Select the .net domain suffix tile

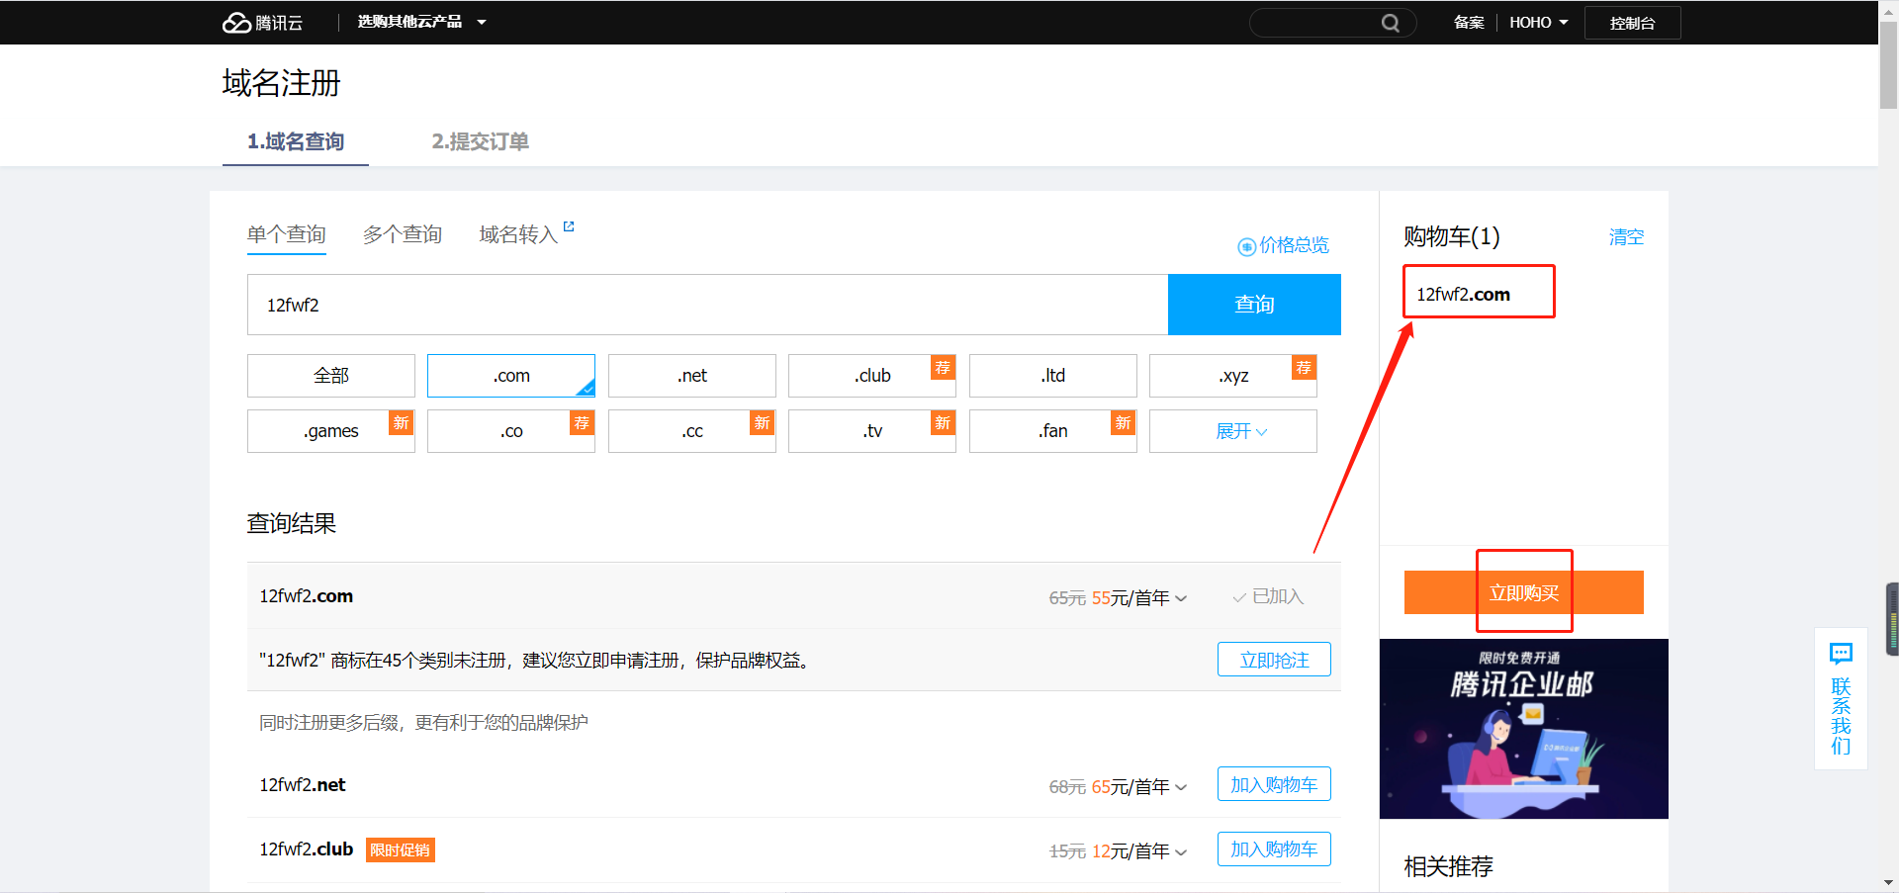tap(691, 376)
